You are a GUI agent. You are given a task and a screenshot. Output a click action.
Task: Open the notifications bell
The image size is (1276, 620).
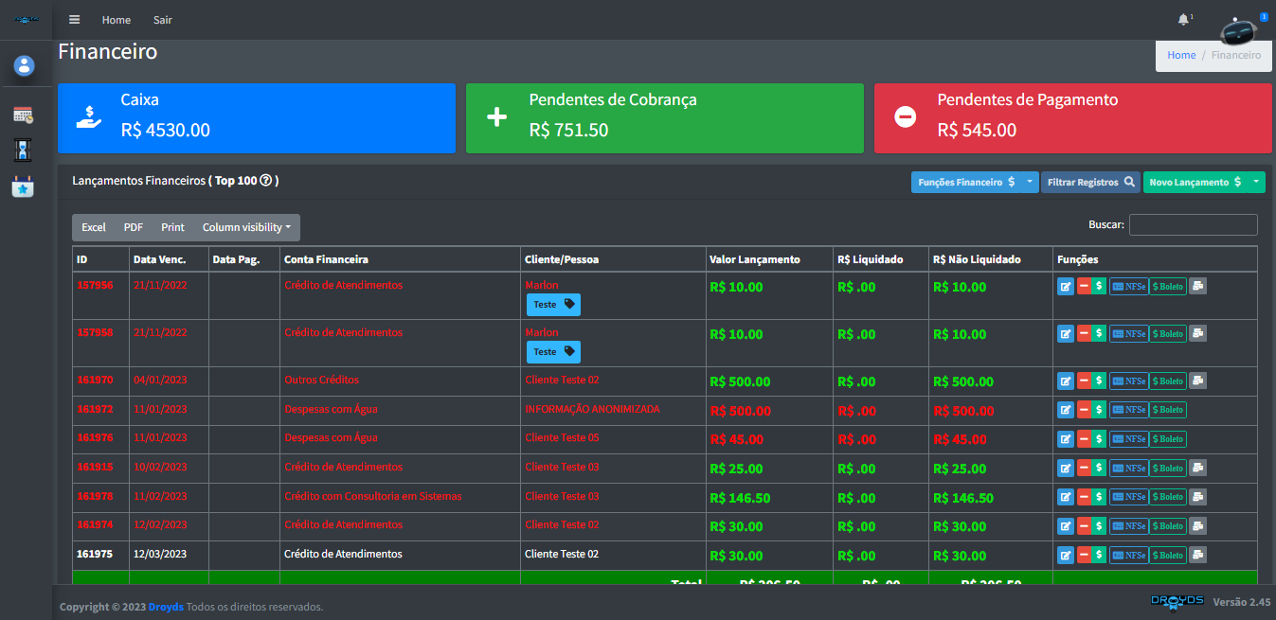(1183, 20)
